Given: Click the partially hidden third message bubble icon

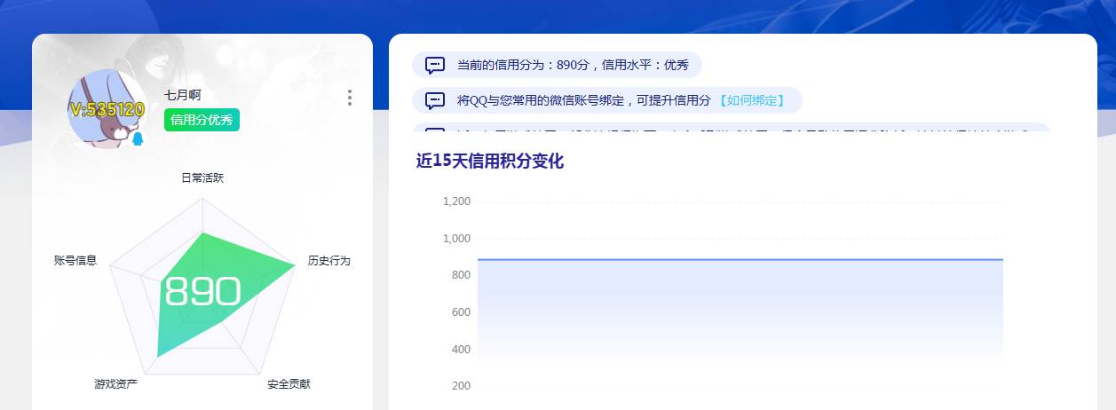Looking at the screenshot, I should [x=435, y=130].
